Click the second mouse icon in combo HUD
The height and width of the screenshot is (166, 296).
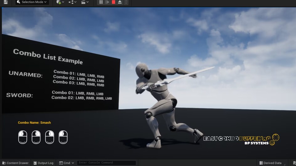tap(36, 137)
